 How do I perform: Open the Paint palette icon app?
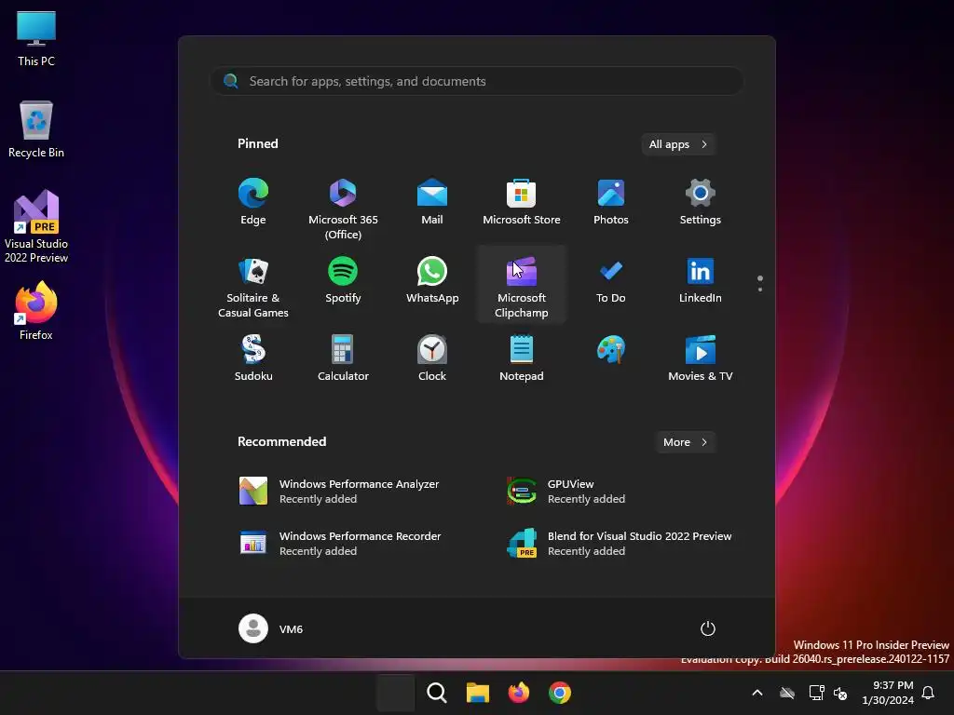pos(611,350)
